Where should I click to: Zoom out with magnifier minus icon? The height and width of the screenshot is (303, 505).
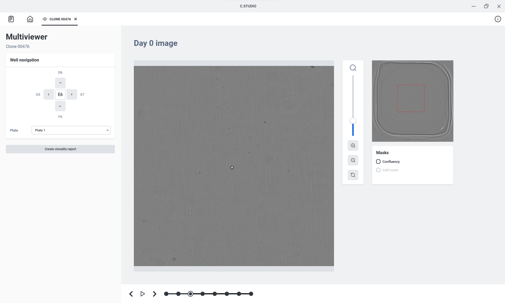click(353, 160)
